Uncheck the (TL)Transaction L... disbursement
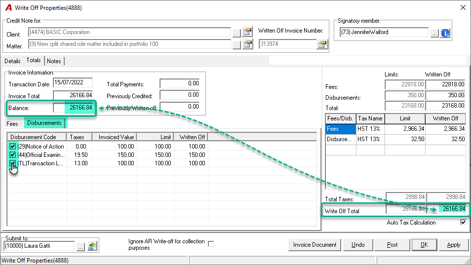Image resolution: width=471 pixels, height=265 pixels. [12, 163]
